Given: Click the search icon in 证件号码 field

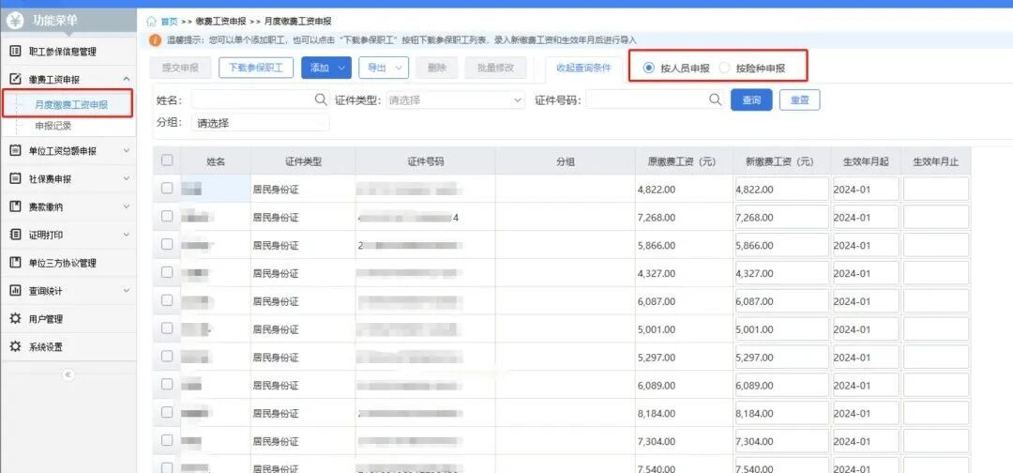Looking at the screenshot, I should coord(715,99).
